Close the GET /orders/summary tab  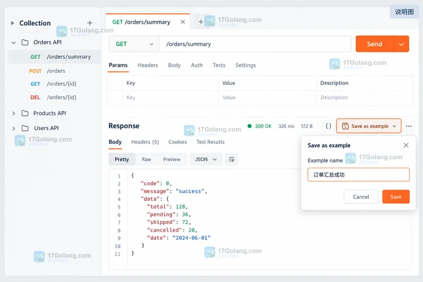183,22
